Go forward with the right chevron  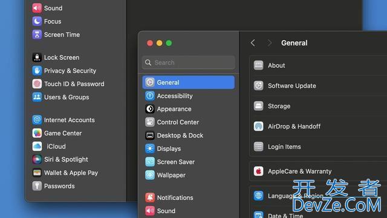coord(269,43)
